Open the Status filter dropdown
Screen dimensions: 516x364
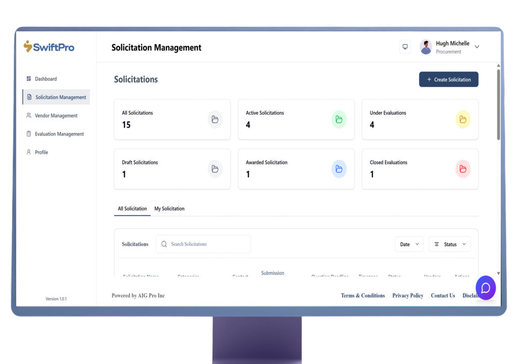[449, 244]
